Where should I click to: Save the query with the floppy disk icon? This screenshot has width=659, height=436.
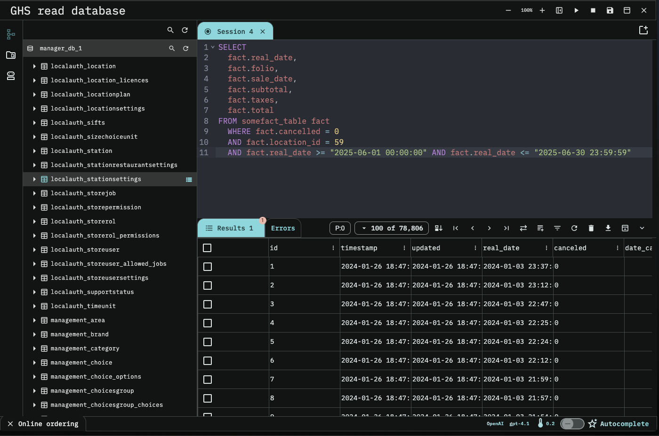point(610,10)
